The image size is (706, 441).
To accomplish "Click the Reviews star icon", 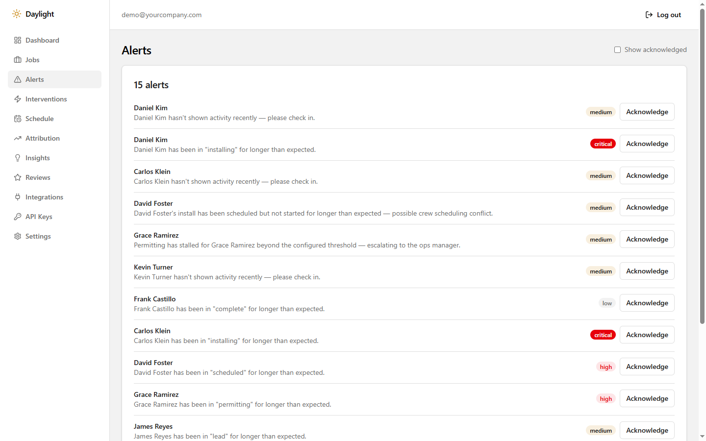I will coord(18,177).
